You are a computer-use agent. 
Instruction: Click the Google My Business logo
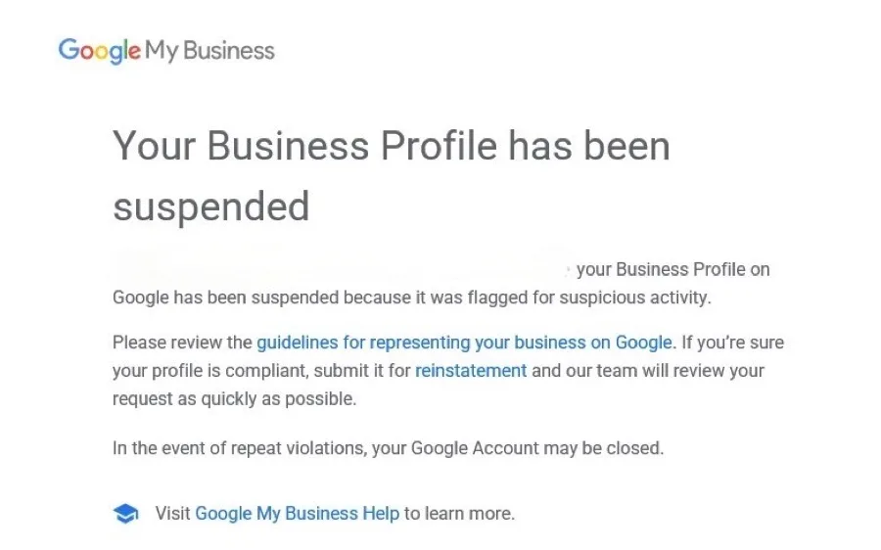[166, 51]
